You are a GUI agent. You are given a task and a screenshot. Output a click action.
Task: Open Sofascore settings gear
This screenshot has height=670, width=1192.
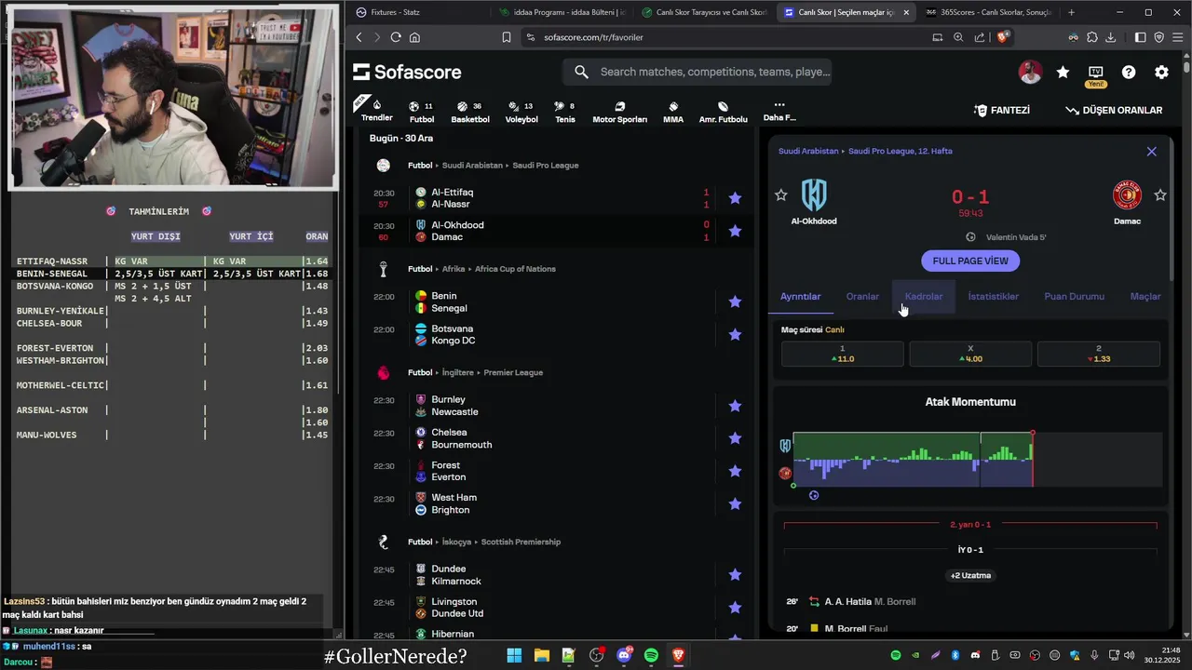(x=1161, y=72)
